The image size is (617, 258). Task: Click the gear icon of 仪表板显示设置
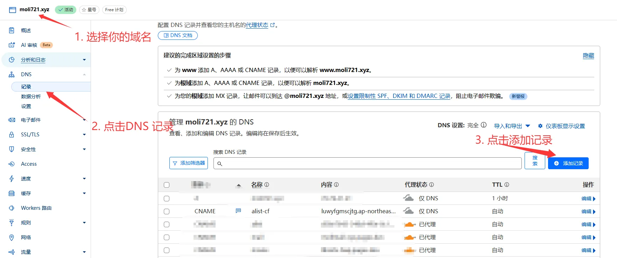(x=540, y=126)
